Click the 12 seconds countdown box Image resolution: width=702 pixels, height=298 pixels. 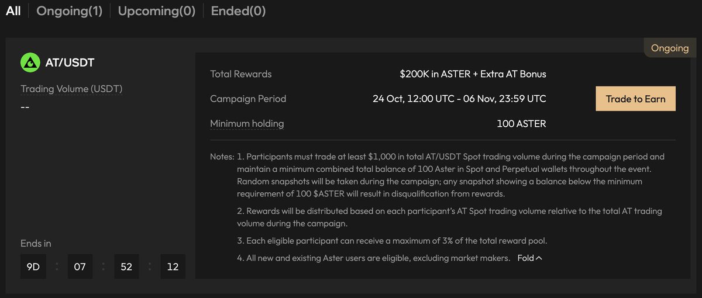[x=172, y=266]
